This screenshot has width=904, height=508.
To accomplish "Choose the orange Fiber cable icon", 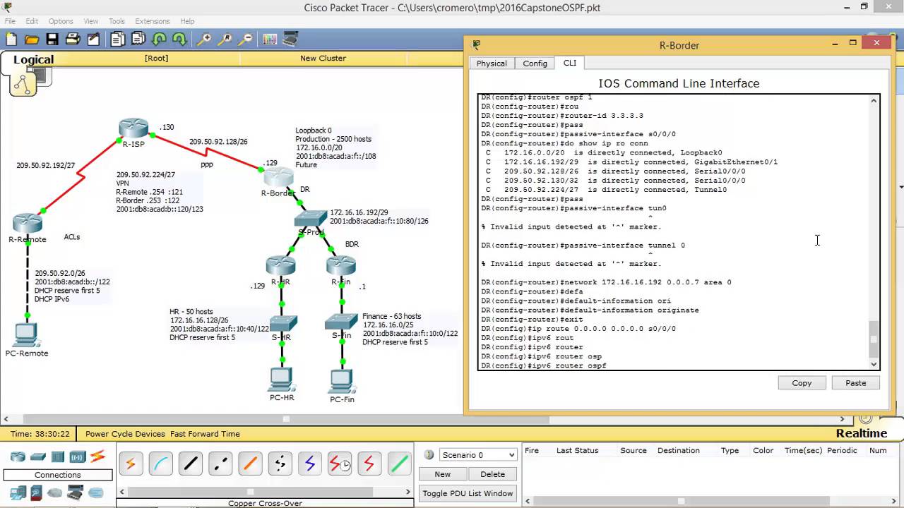I will click(250, 464).
